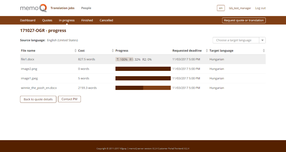Viewport: 286px width, 152px height.
Task: Open the Finished jobs tab
Action: click(87, 20)
